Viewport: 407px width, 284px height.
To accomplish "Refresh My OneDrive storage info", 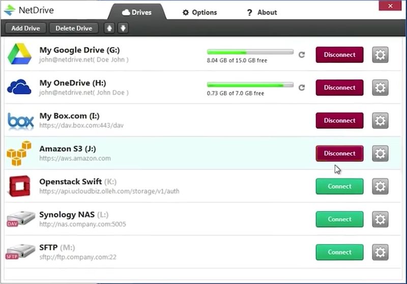I will (301, 87).
